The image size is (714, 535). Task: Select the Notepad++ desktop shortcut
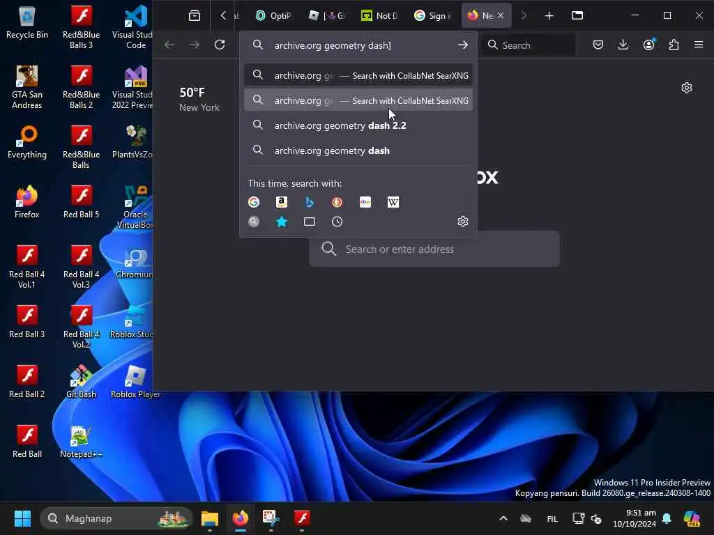pyautogui.click(x=81, y=442)
